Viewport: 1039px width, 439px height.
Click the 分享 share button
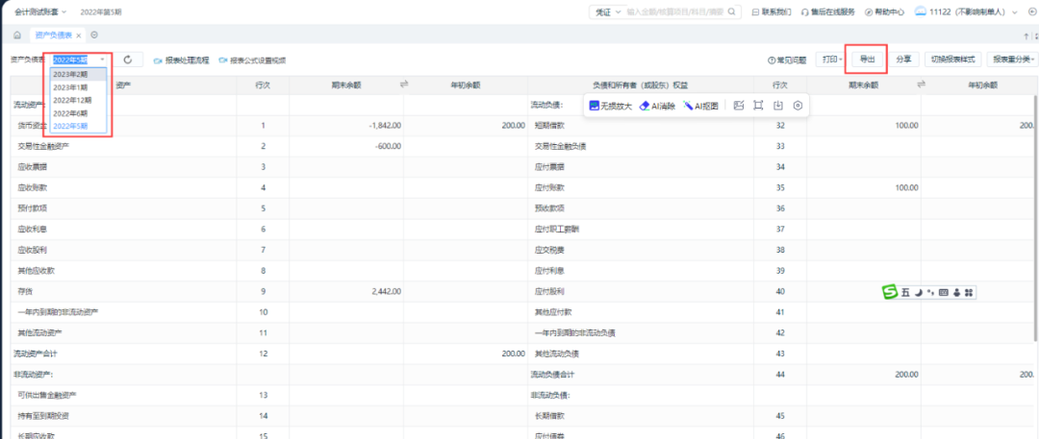[x=903, y=60]
